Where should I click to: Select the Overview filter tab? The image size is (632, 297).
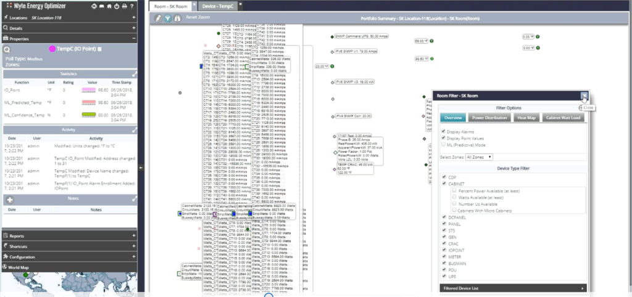point(453,118)
